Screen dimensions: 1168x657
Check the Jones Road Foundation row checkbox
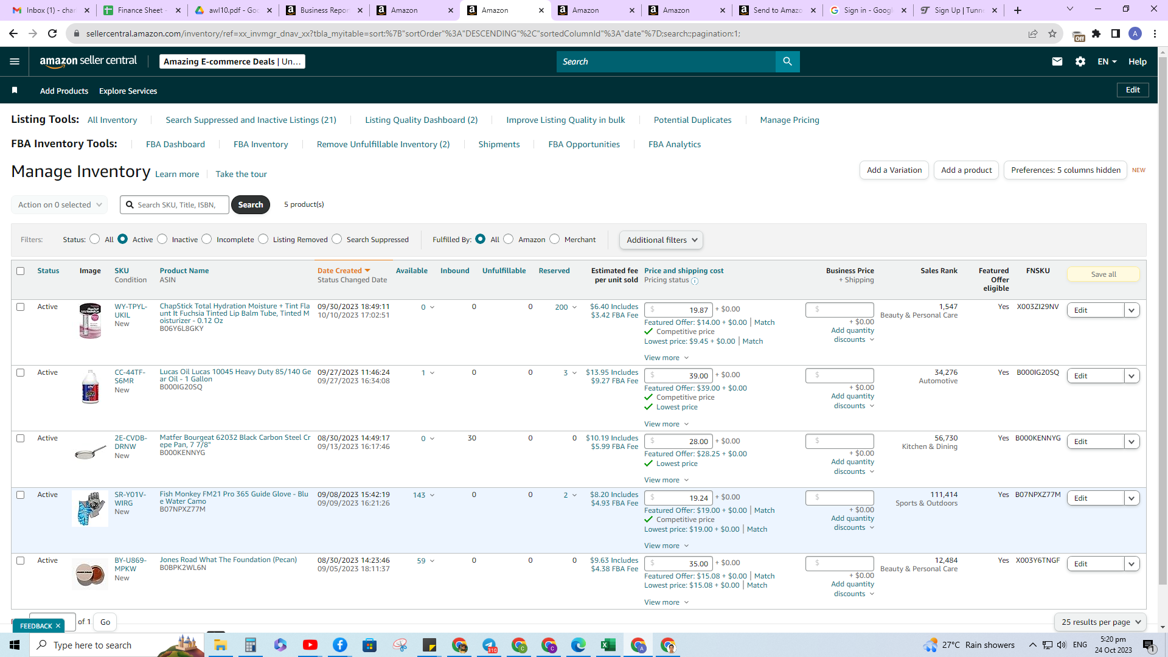click(21, 560)
